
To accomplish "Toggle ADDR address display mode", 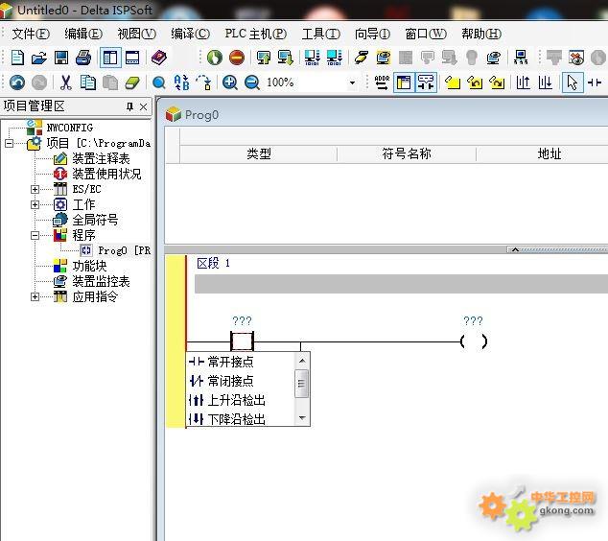I will (382, 82).
